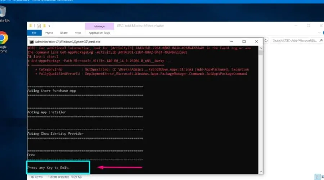Click the Properties checkmark icon in quick access toolbar
This screenshot has height=180, width=324.
[x=38, y=26]
